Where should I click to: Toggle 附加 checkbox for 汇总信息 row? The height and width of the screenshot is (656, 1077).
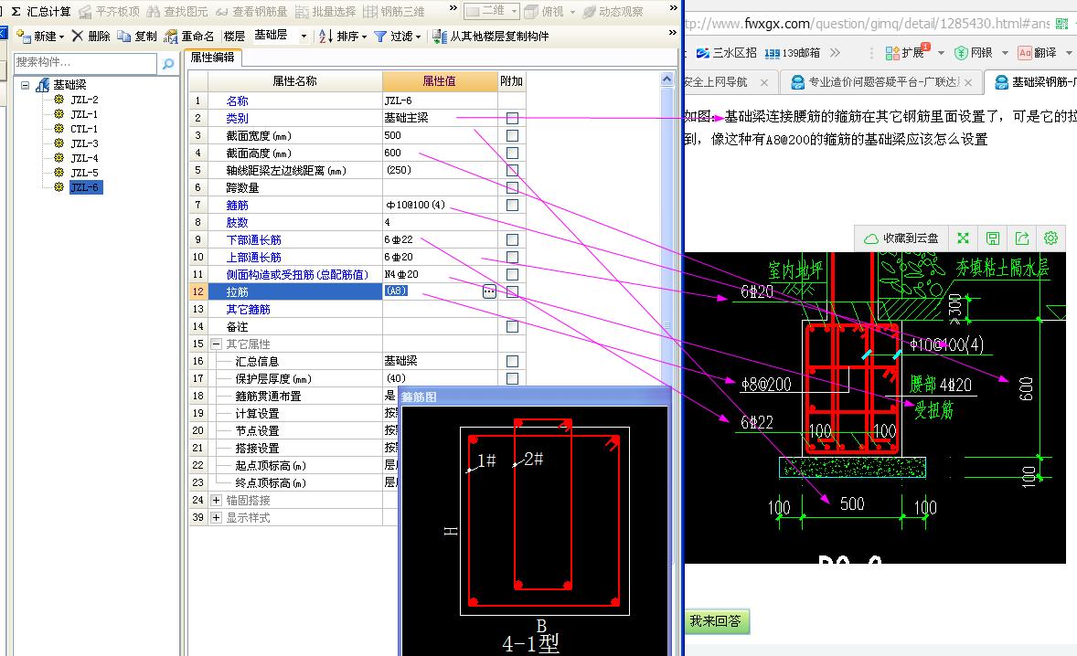point(512,361)
